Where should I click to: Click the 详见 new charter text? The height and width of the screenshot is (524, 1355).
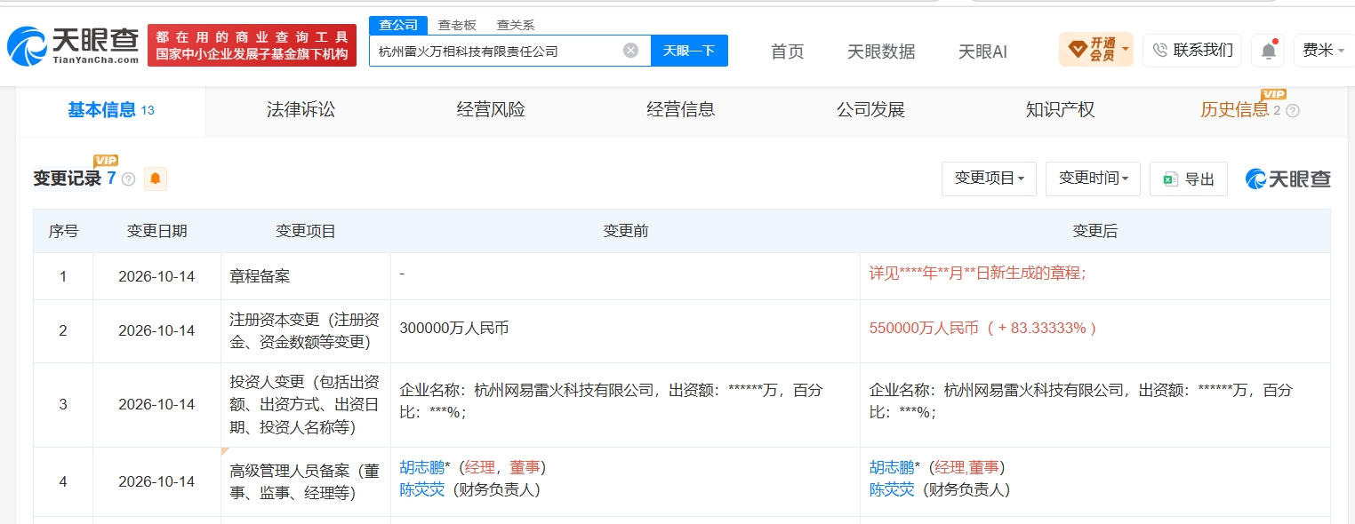tap(977, 274)
